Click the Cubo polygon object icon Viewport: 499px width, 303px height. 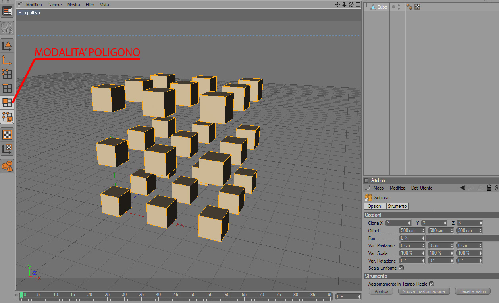373,7
